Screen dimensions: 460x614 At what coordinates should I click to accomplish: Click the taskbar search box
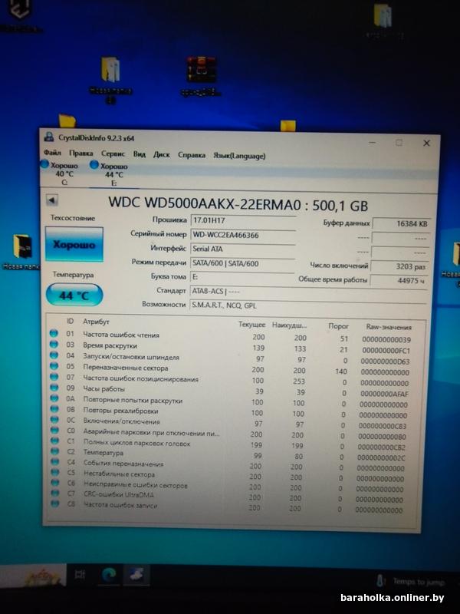[x=32, y=575]
